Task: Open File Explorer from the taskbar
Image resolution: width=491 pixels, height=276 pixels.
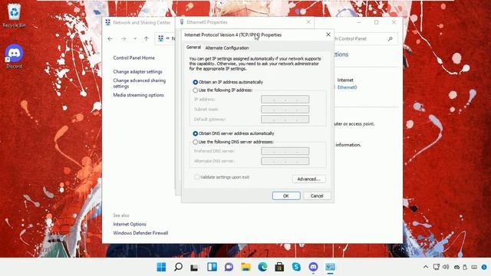Action: [x=245, y=267]
